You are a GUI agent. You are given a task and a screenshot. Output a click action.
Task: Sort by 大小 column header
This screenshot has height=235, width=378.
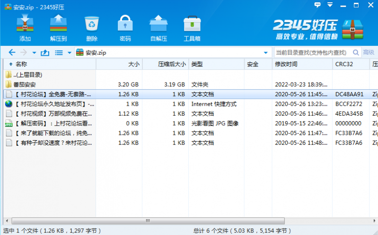click(x=134, y=64)
